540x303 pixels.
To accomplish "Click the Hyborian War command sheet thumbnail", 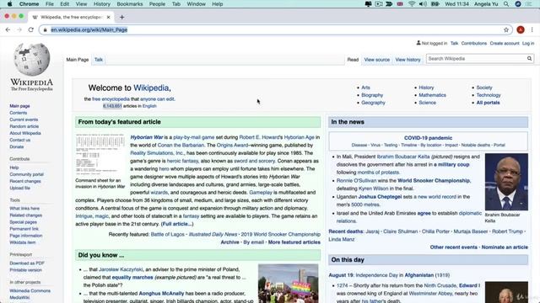I will click(100, 155).
